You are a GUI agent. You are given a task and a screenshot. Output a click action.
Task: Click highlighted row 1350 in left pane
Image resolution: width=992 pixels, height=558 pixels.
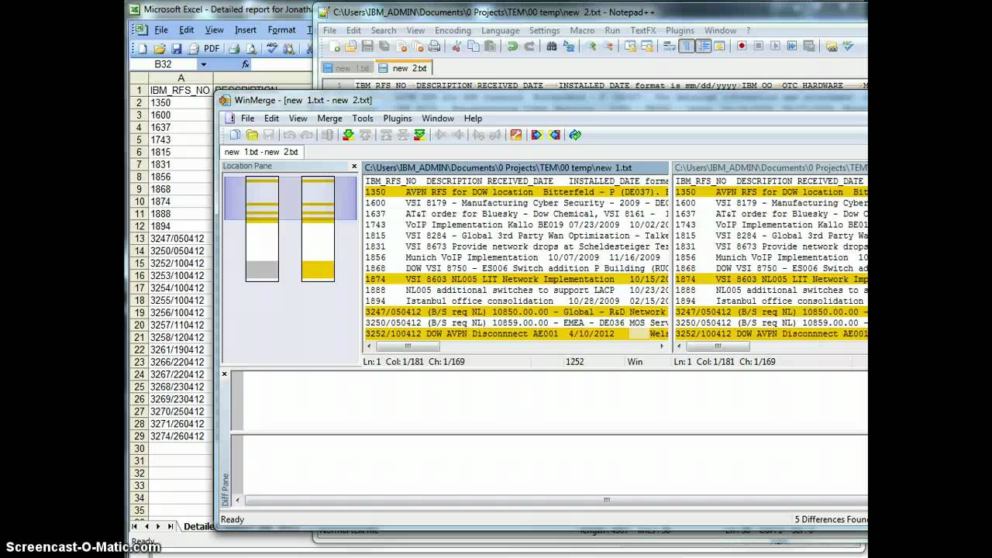pos(515,192)
